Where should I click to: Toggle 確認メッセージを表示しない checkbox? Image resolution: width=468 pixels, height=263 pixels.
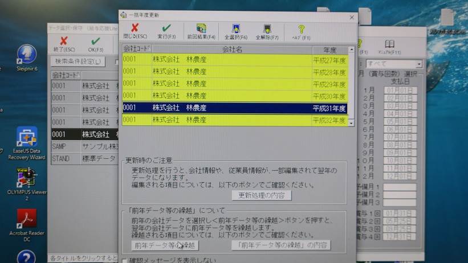click(125, 261)
